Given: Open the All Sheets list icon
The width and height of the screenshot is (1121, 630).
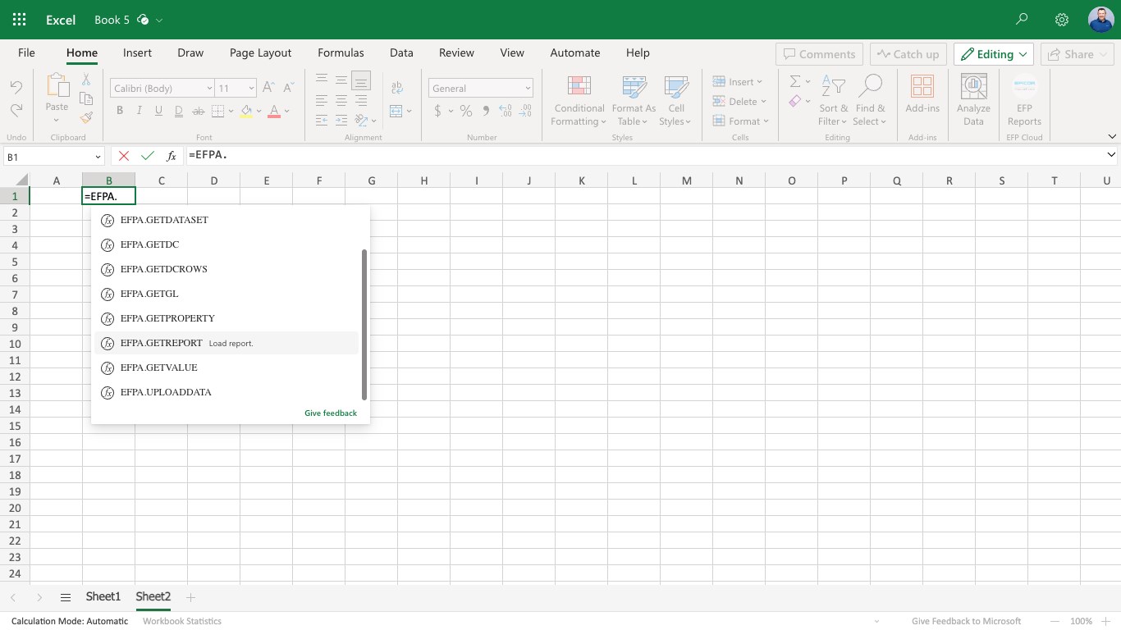Looking at the screenshot, I should (66, 597).
